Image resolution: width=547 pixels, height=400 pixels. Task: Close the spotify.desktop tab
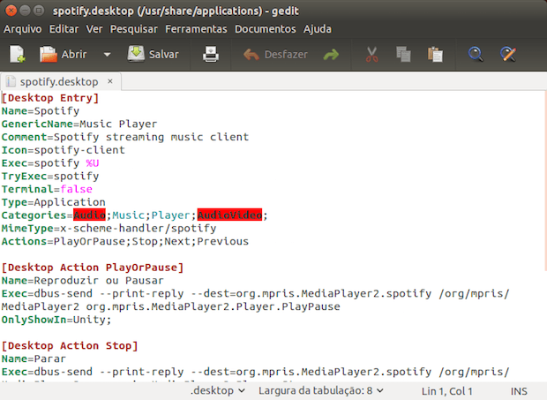point(110,81)
